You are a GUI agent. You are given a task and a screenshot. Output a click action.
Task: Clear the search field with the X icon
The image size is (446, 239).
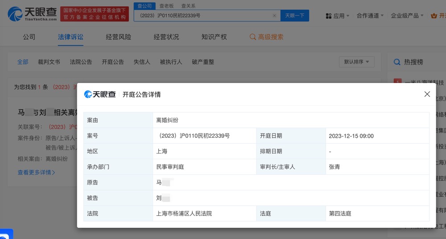click(x=274, y=16)
